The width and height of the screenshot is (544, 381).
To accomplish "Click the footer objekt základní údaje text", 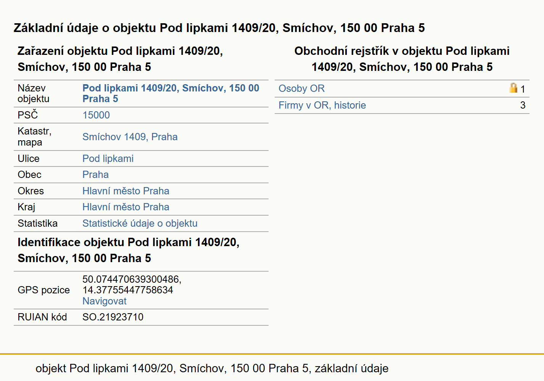I will 212,368.
